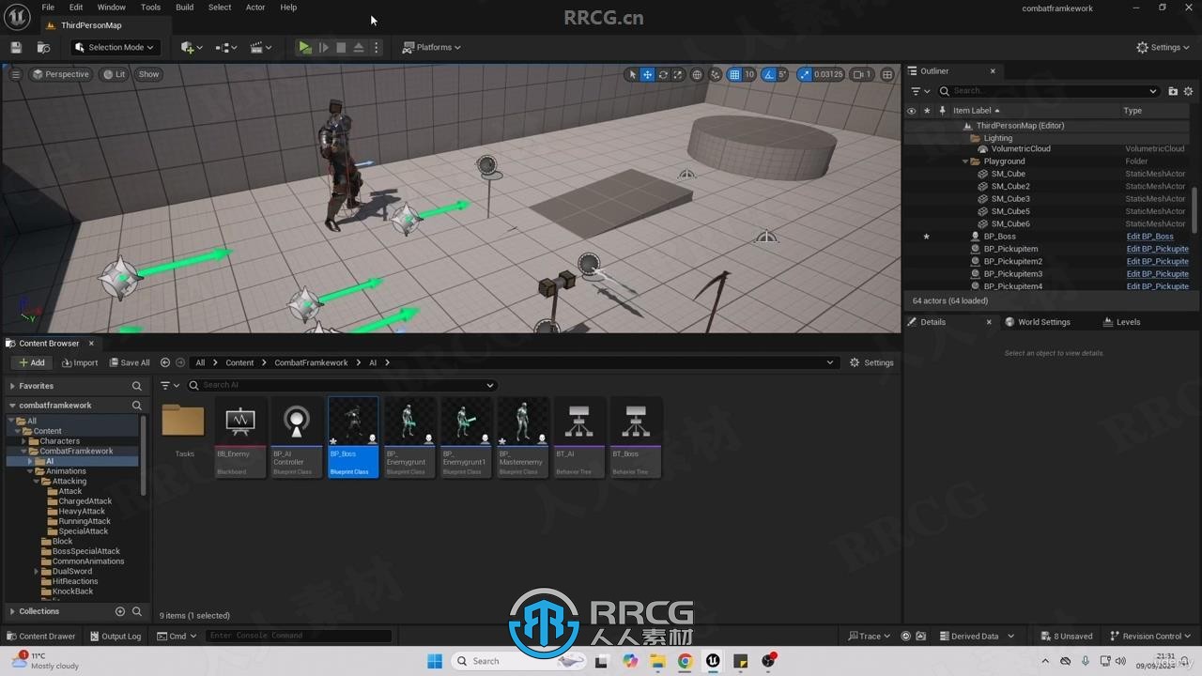Open the File menu
This screenshot has width=1202, height=676.
pos(48,8)
